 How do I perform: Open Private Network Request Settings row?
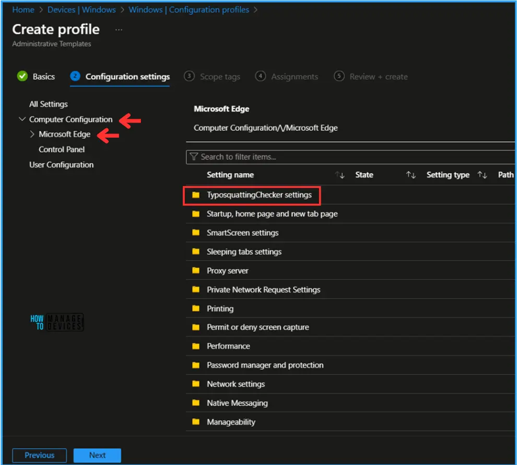coord(350,290)
